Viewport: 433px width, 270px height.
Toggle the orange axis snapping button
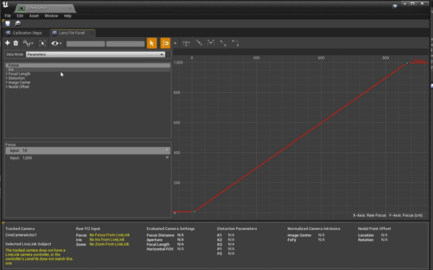click(x=165, y=43)
